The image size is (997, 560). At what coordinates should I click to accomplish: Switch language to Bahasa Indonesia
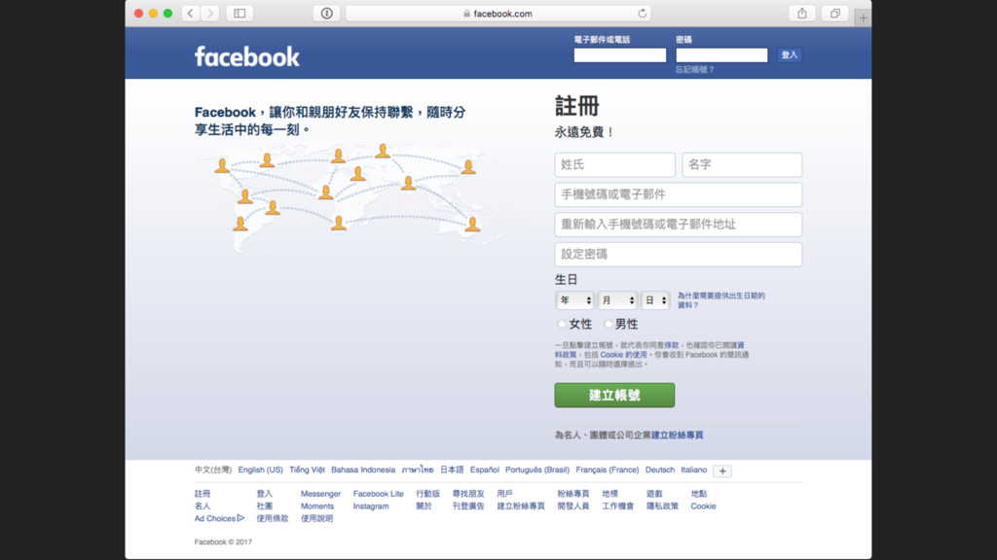pos(363,470)
